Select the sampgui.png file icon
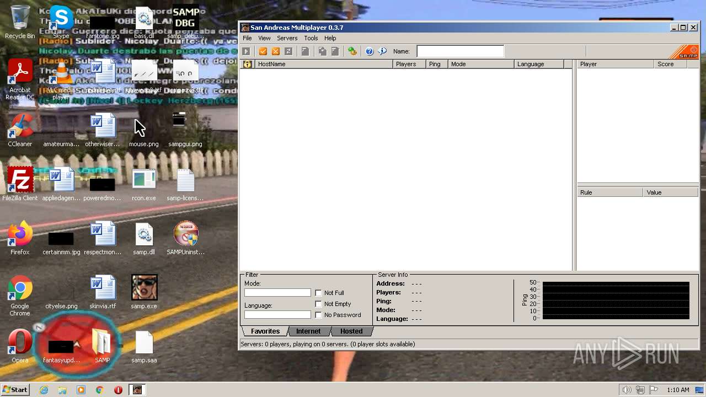Viewport: 706px width, 397px height. point(185,130)
